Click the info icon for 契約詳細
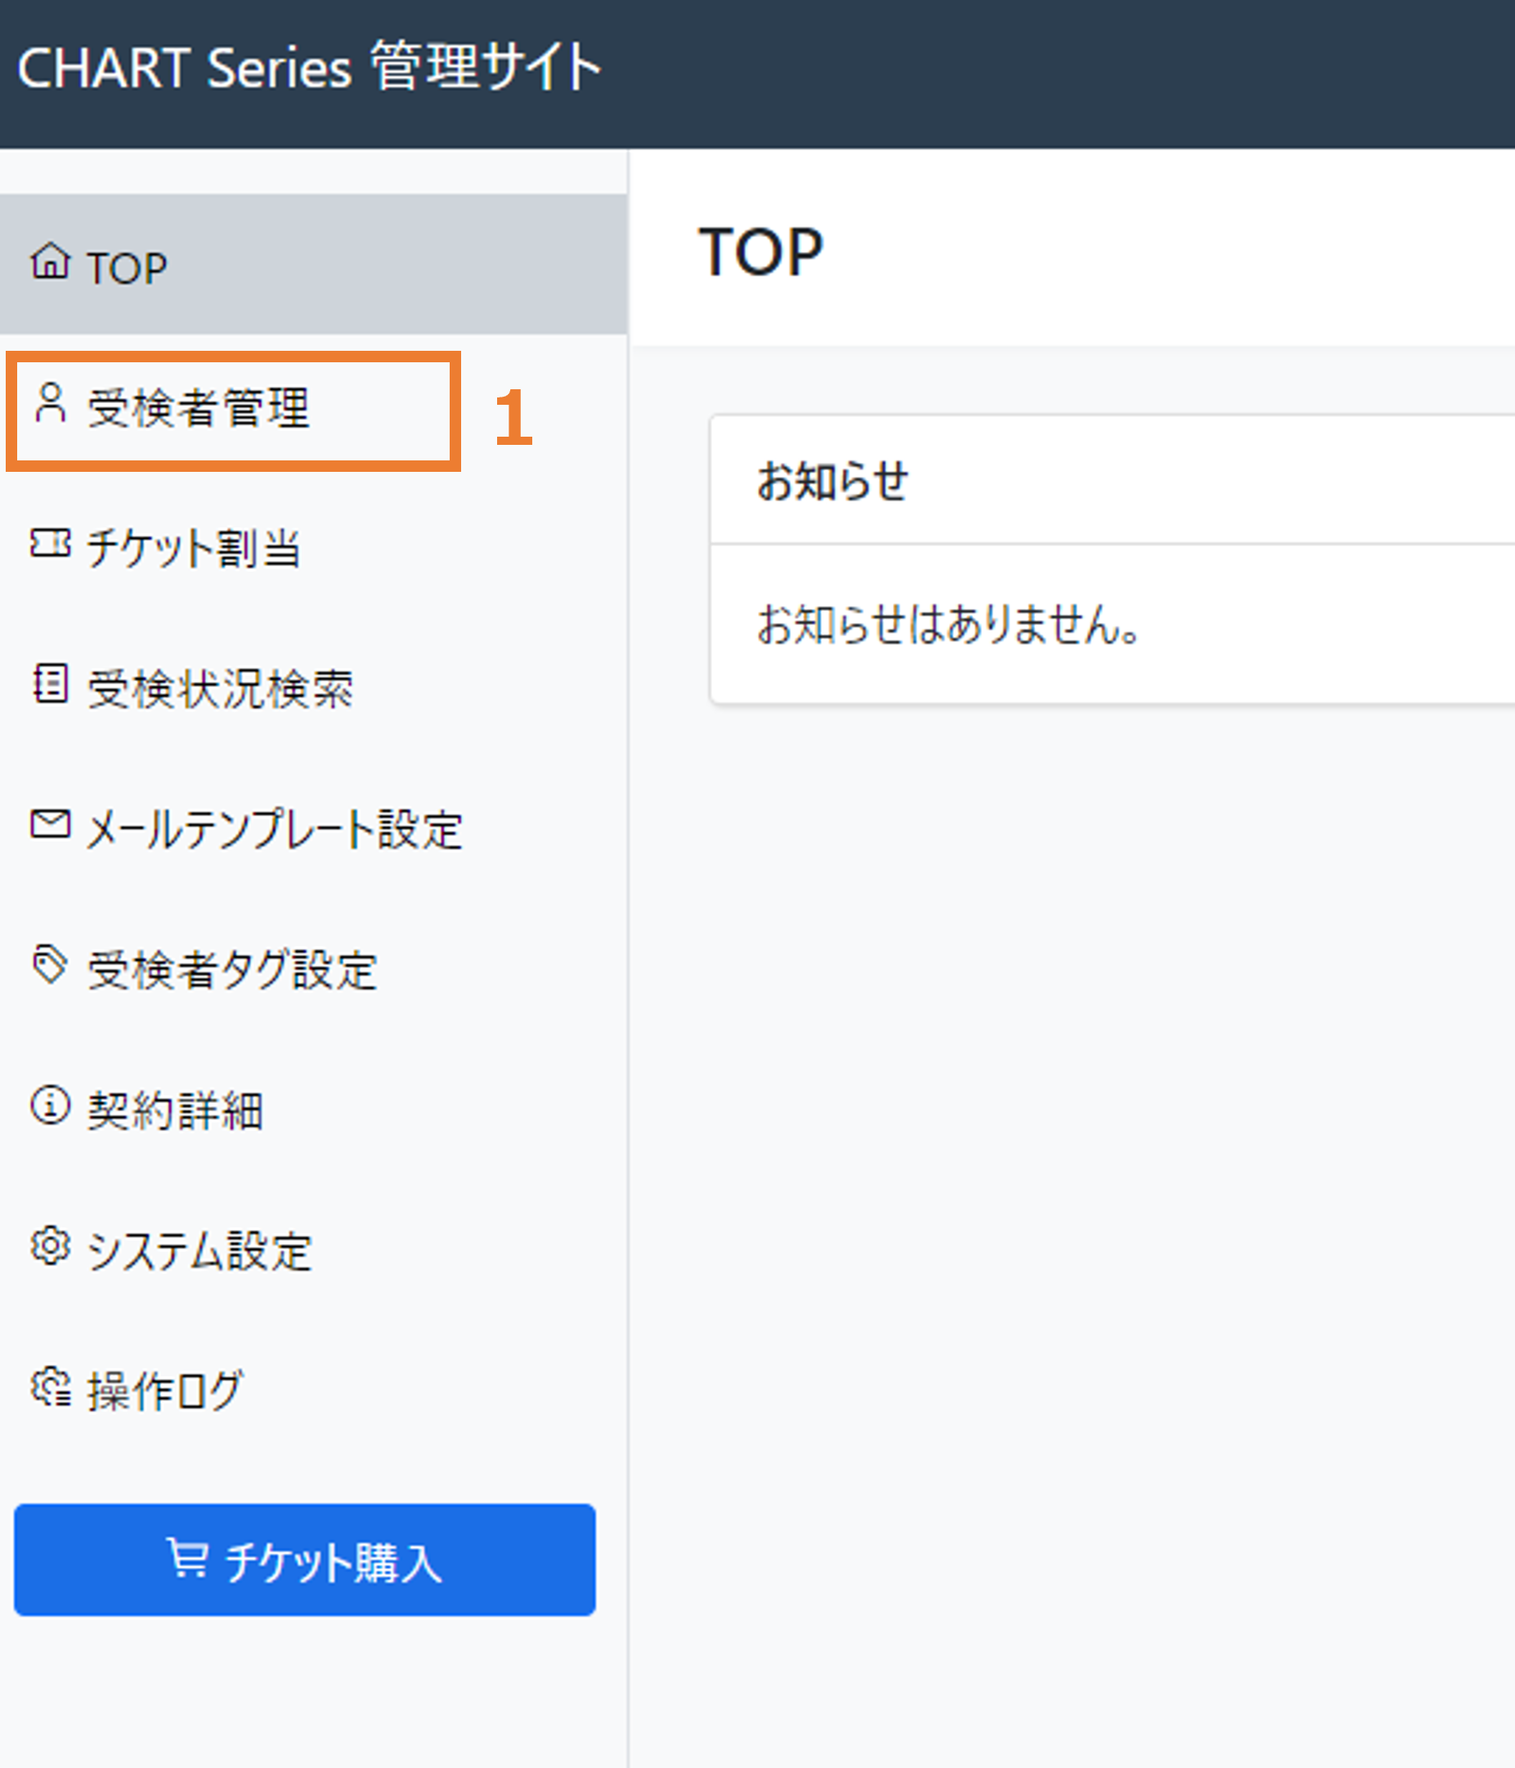The image size is (1515, 1768). (x=51, y=1105)
